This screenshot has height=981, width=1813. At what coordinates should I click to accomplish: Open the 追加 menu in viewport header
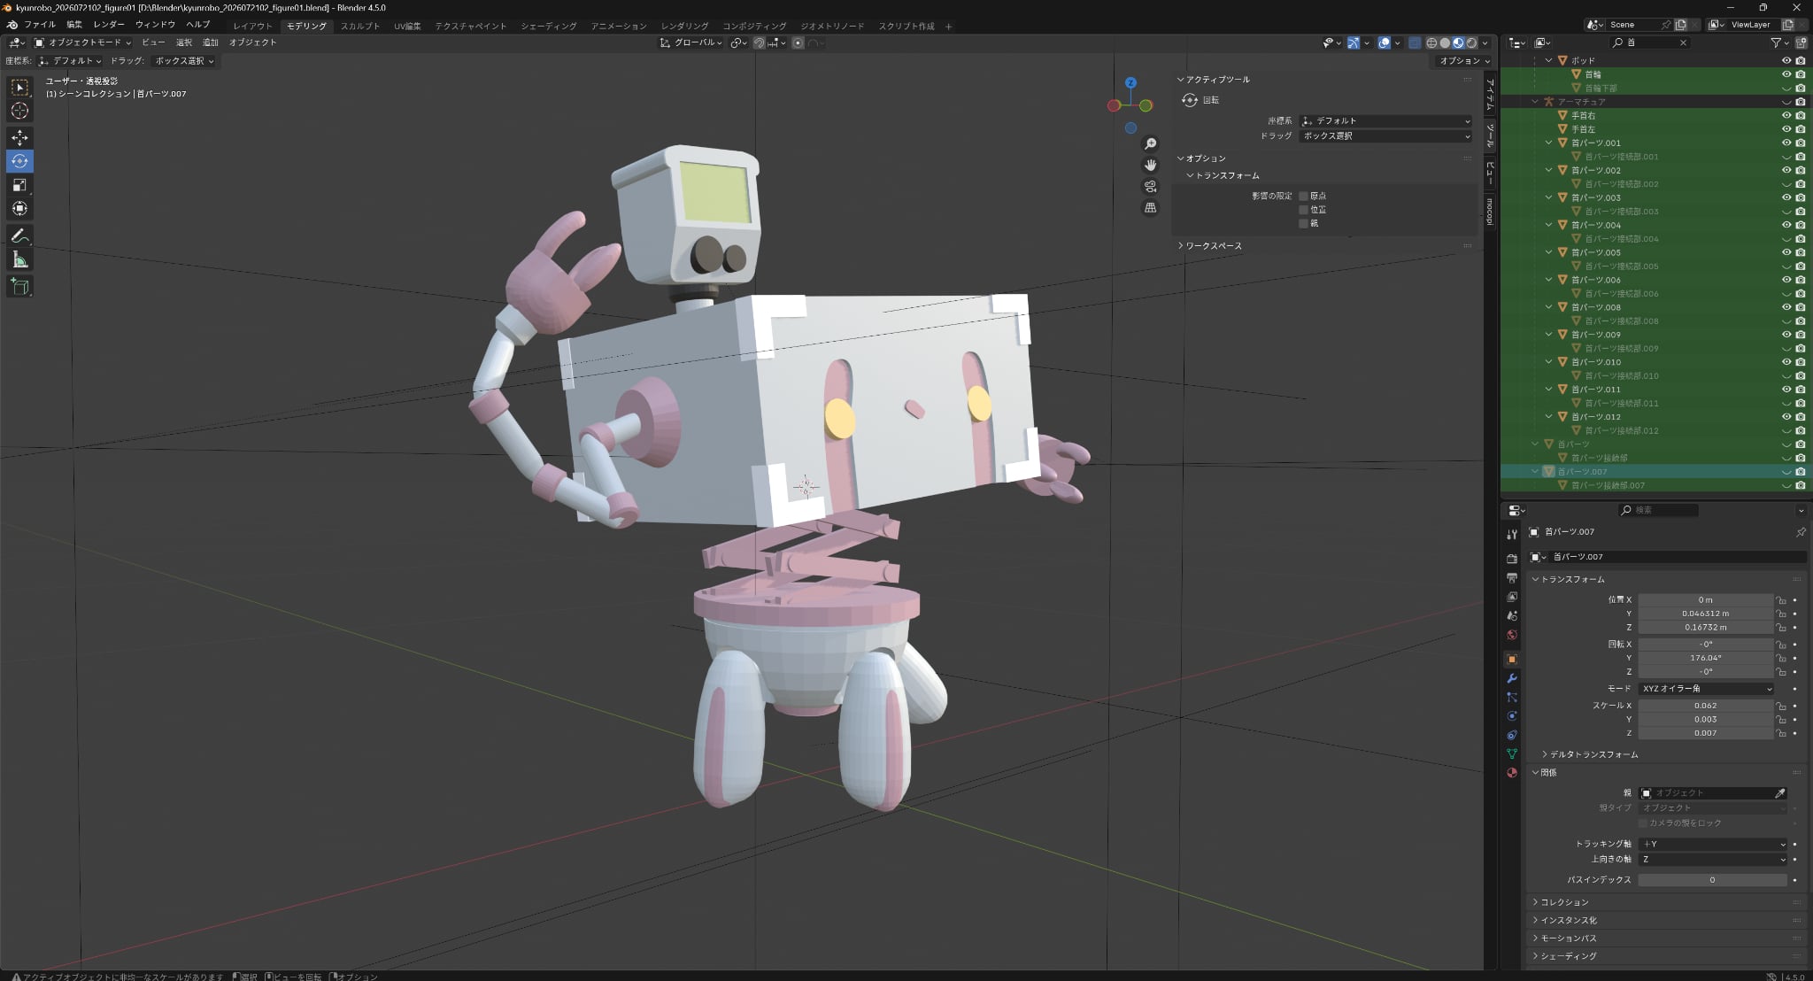click(210, 42)
